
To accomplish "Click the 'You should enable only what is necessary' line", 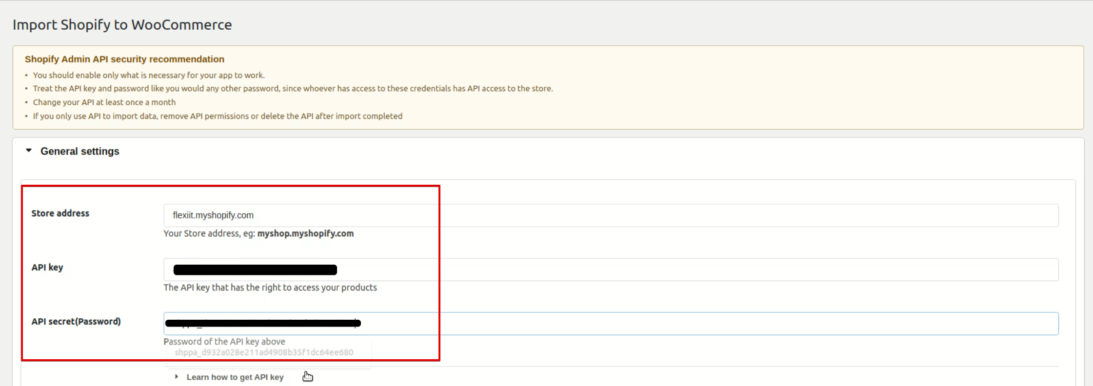I will [149, 75].
